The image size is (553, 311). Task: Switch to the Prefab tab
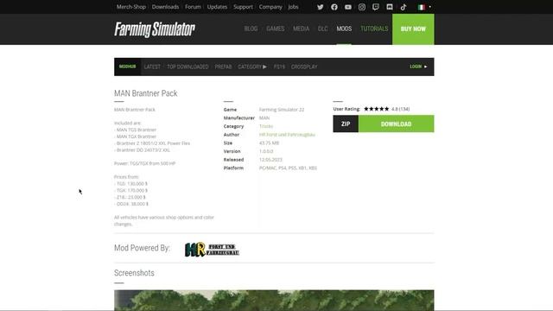pos(223,67)
